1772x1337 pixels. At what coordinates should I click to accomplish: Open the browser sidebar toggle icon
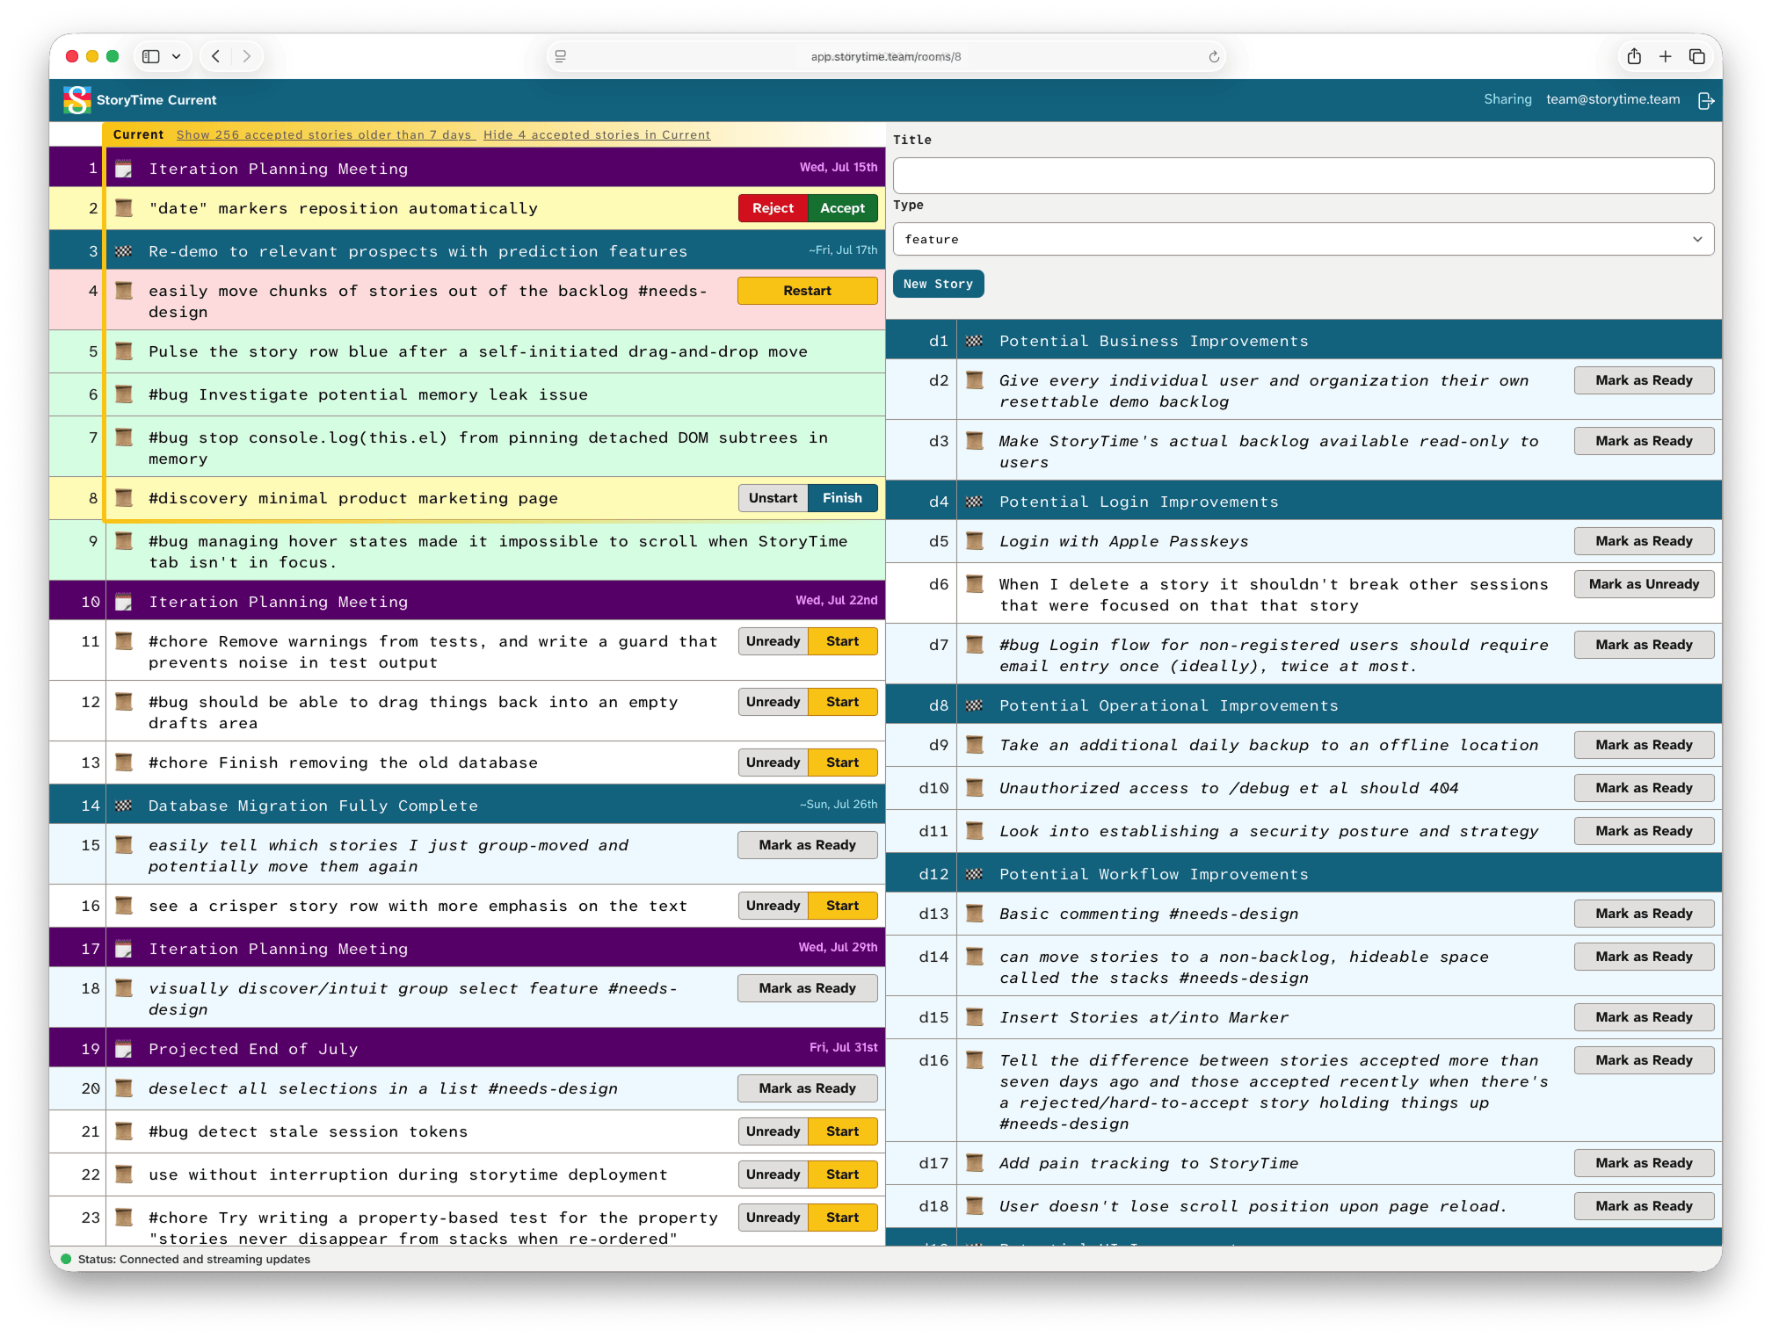tap(151, 56)
